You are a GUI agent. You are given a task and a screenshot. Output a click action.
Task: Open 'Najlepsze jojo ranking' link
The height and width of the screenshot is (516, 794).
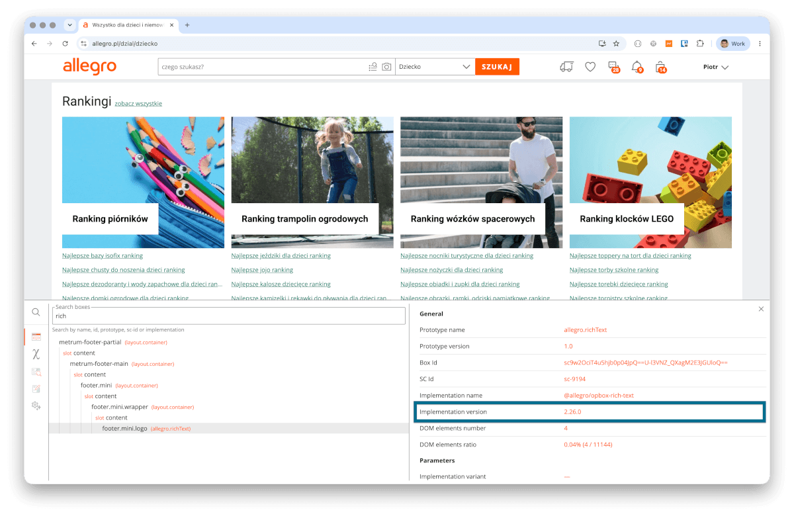(x=262, y=270)
